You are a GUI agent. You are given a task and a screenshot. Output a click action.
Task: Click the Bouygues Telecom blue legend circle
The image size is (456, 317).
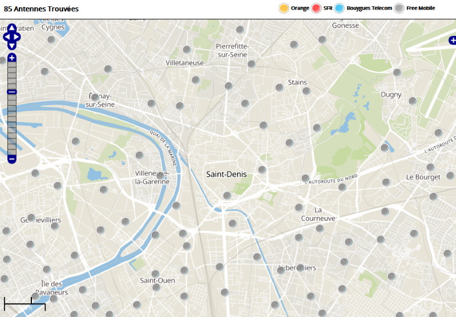[339, 8]
